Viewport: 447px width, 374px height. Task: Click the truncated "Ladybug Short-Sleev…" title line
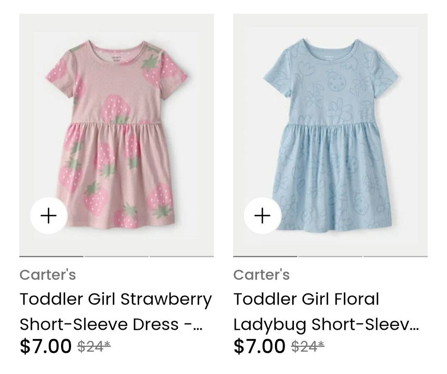pos(326,325)
